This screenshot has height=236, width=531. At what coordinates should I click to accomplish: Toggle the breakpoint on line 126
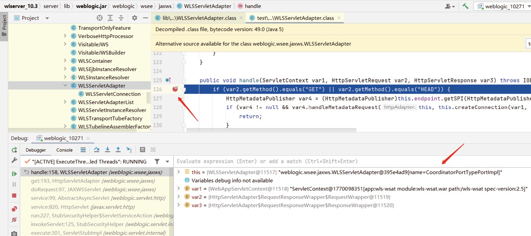(x=175, y=89)
